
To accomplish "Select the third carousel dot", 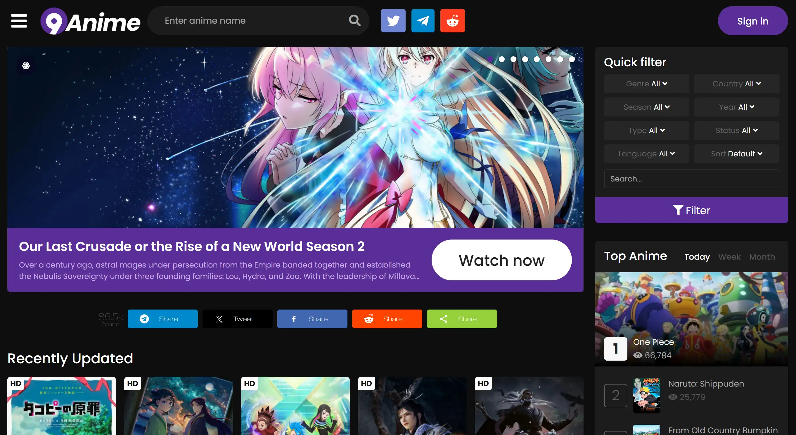I will [513, 59].
